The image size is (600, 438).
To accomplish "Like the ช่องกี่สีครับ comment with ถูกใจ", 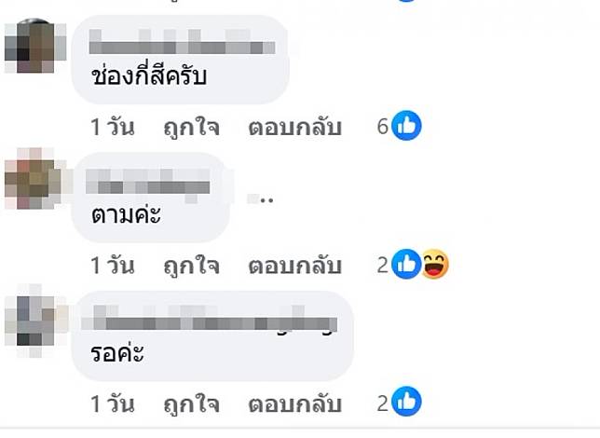I will coord(191,127).
